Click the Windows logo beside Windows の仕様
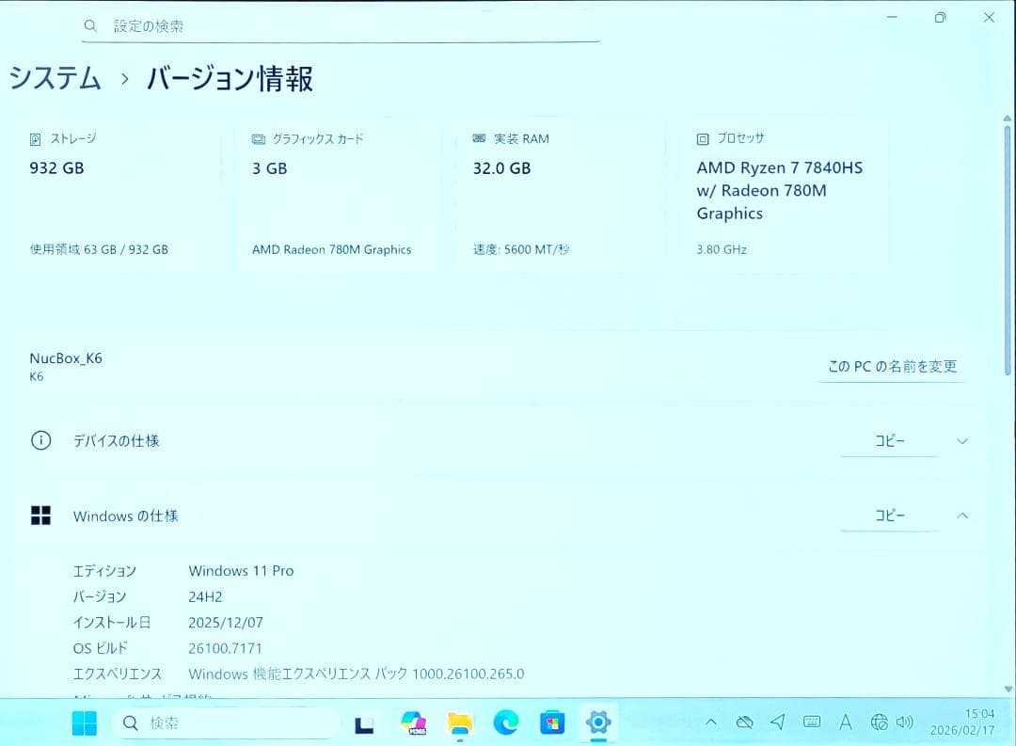The image size is (1016, 746). coord(40,516)
